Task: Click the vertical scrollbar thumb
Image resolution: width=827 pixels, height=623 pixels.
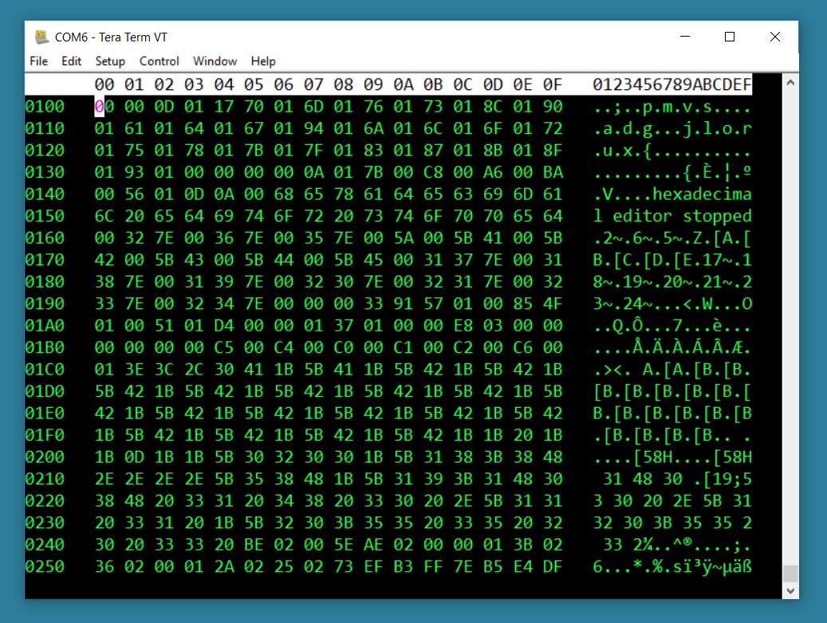Action: click(x=790, y=573)
